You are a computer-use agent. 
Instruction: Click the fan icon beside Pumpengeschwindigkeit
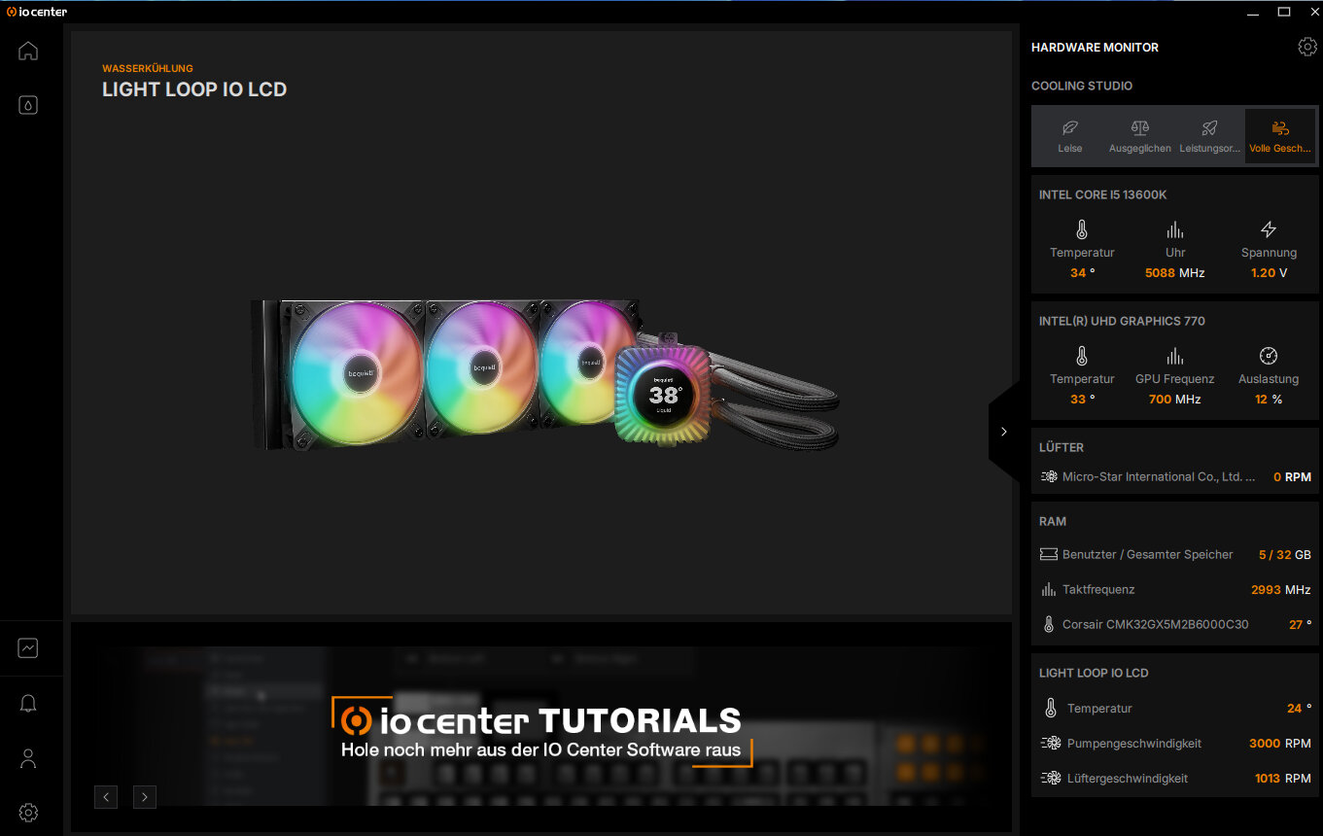[x=1050, y=744]
